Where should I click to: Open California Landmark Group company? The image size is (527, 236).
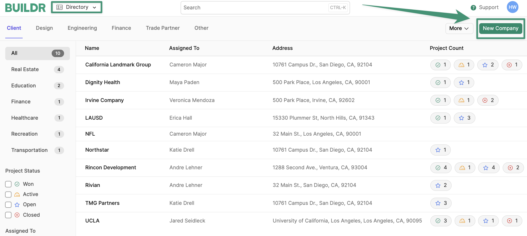point(118,65)
